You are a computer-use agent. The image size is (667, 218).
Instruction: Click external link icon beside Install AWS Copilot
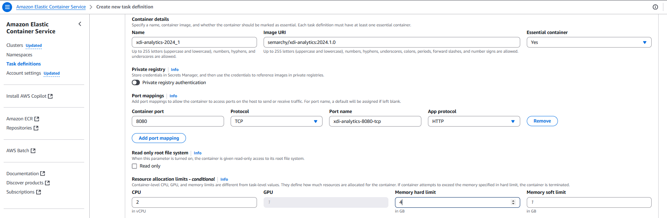coord(51,96)
